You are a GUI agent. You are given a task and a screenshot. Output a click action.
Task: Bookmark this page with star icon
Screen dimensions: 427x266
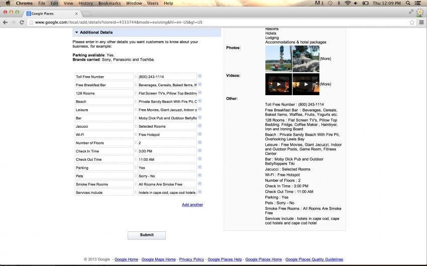point(412,22)
